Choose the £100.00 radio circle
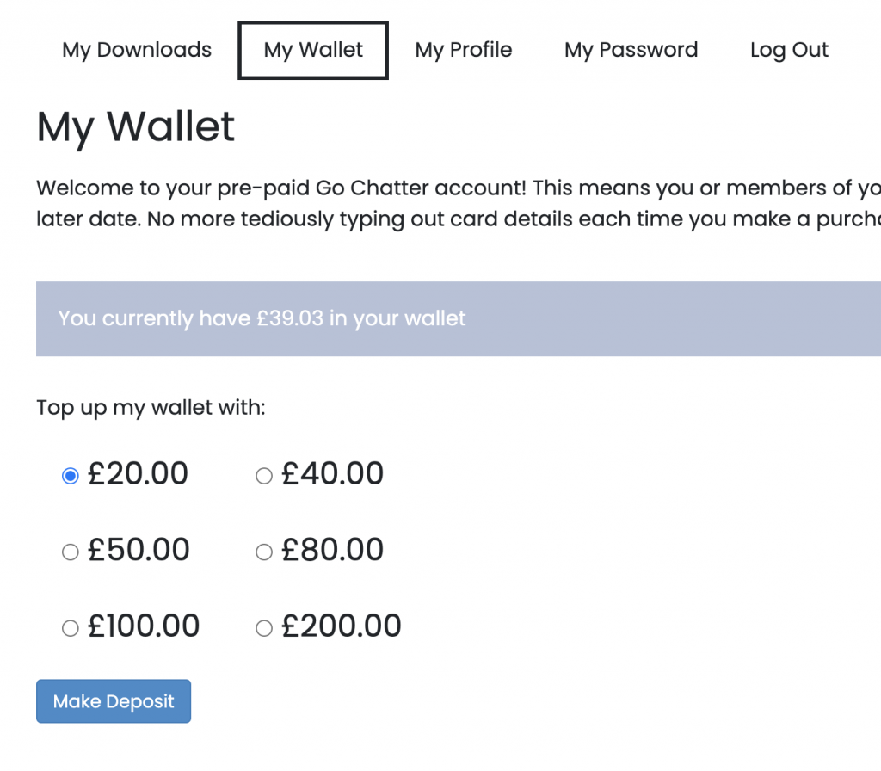 [x=71, y=627]
